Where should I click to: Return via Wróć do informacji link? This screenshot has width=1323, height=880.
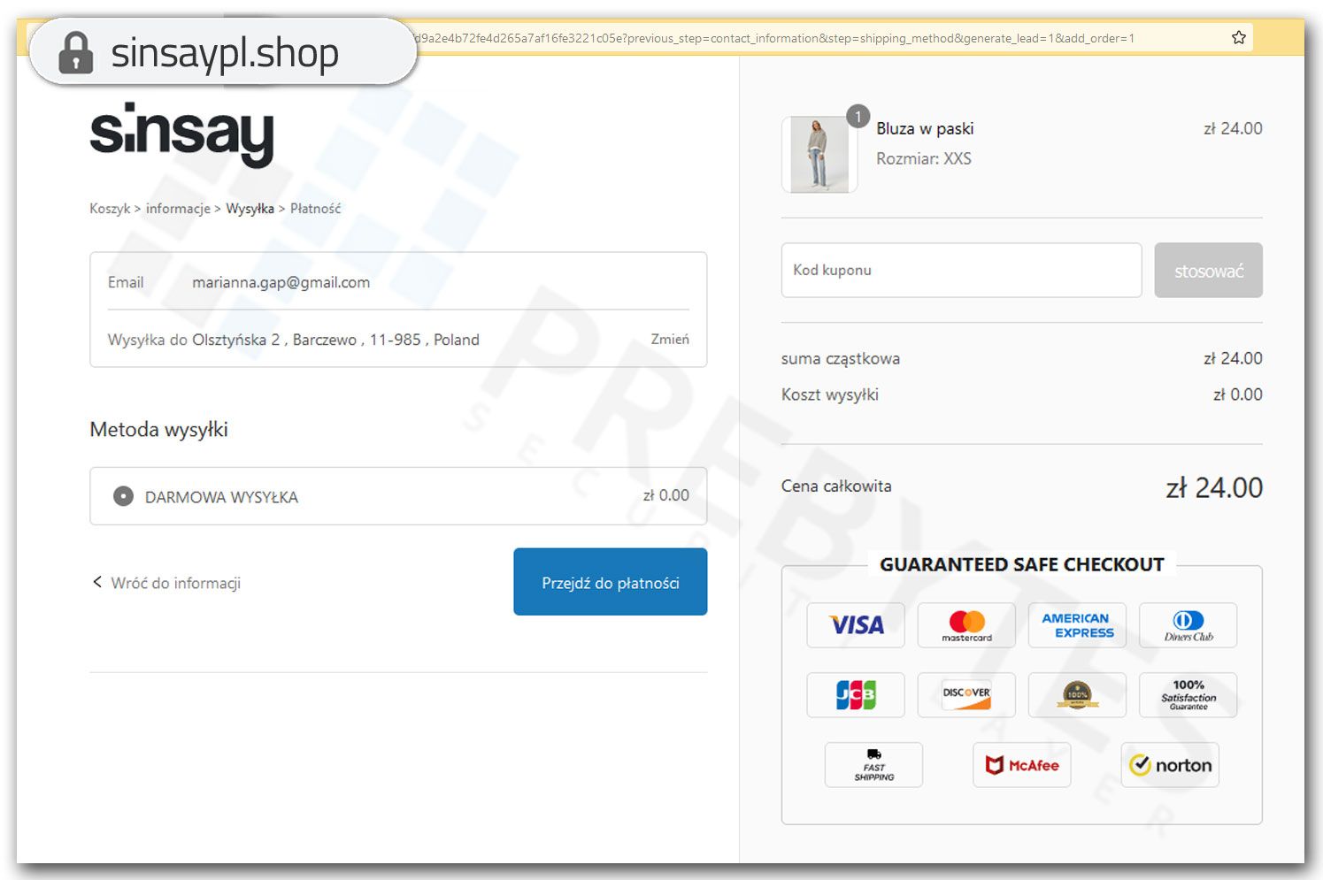pyautogui.click(x=166, y=583)
